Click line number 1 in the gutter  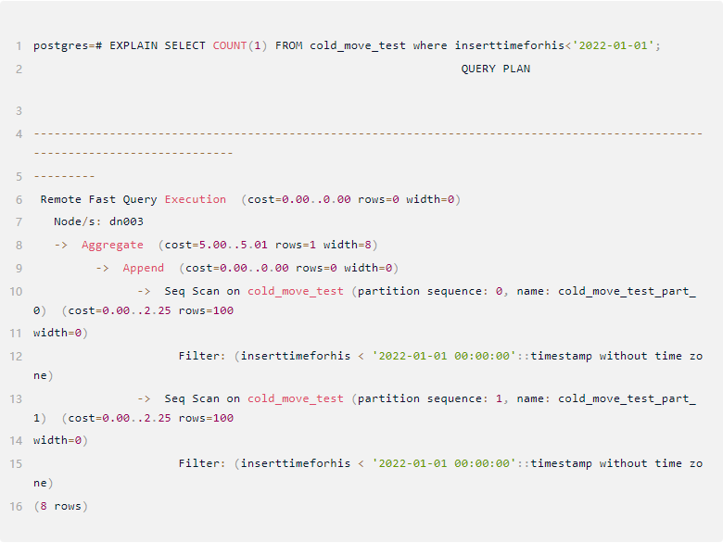tap(19, 45)
